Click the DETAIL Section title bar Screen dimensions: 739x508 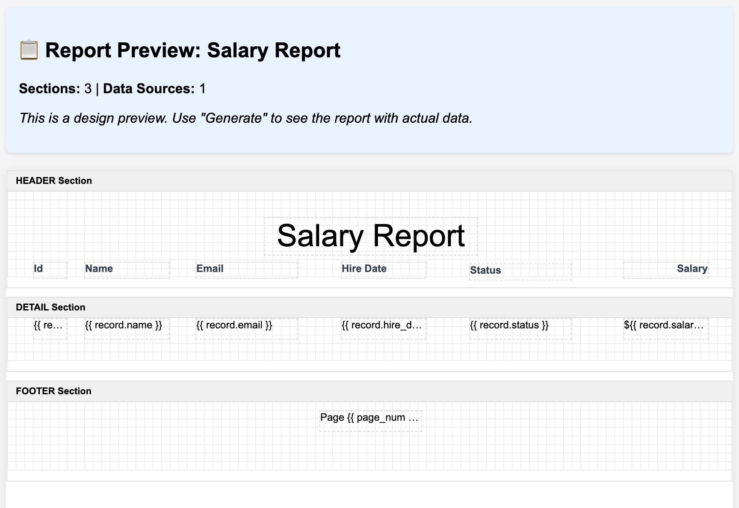50,307
